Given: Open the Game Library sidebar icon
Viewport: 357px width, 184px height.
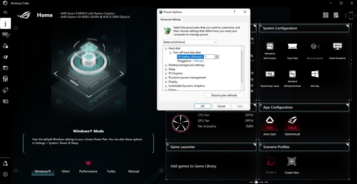Looking at the screenshot, I should click(x=5, y=68).
